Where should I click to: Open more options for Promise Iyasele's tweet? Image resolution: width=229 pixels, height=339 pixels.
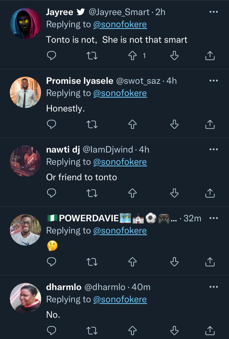point(213,81)
